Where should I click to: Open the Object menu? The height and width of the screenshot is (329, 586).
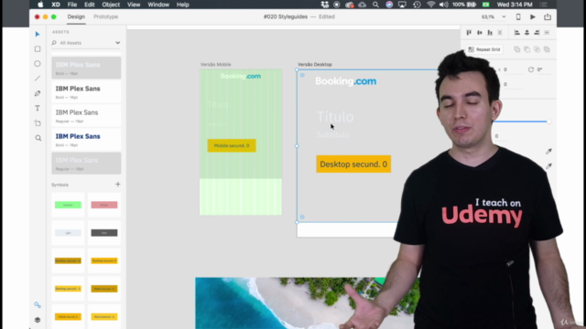click(x=111, y=5)
